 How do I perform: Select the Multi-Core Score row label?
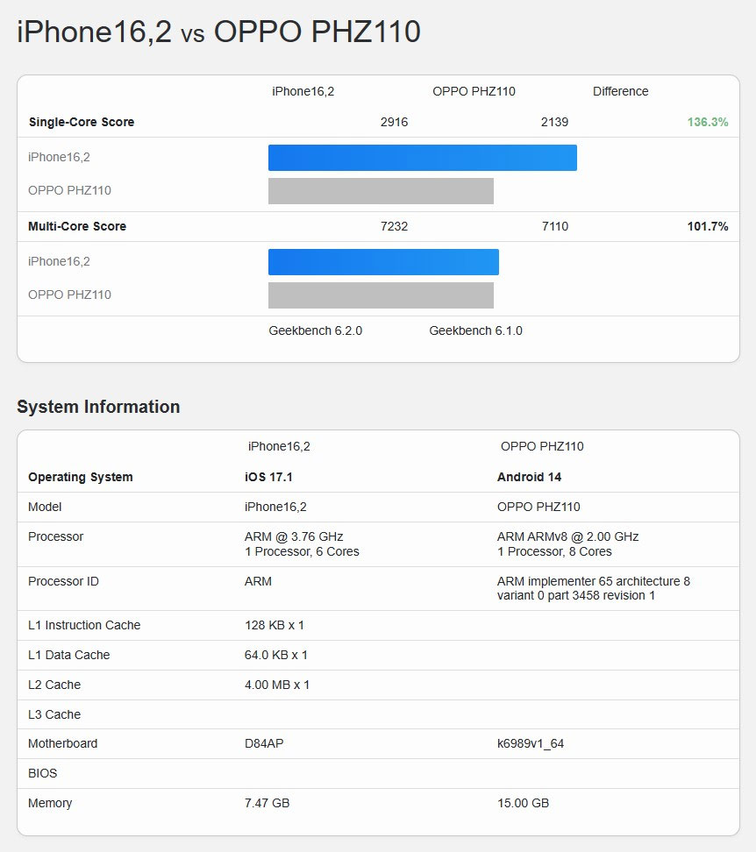click(77, 226)
